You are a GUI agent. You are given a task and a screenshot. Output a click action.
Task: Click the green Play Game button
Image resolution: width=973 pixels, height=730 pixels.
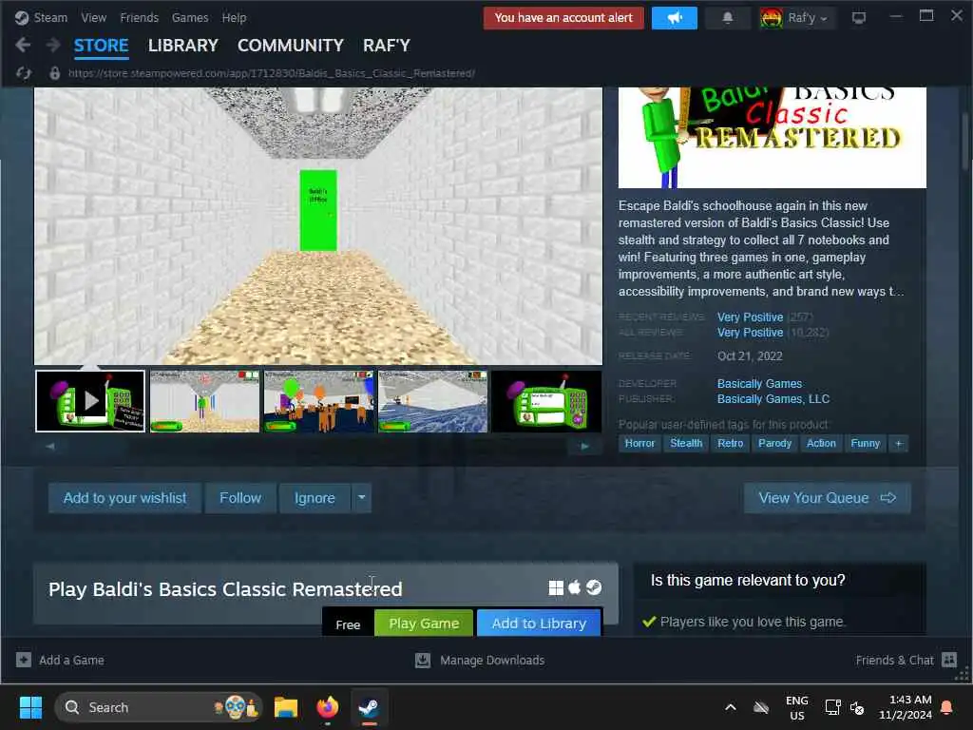click(x=424, y=624)
